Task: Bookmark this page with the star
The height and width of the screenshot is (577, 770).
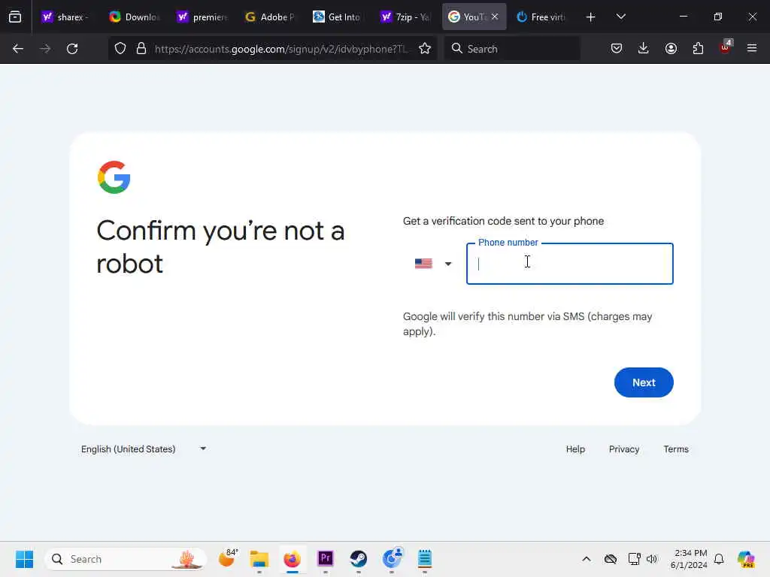Action: click(425, 49)
